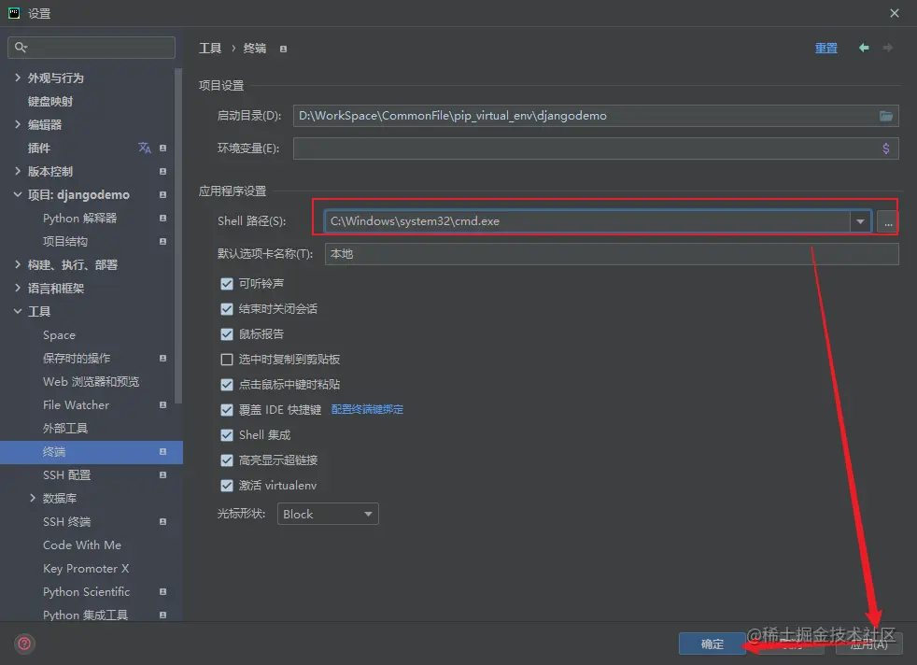Click the 应用(A) button
Viewport: 917px width, 665px height.
(869, 644)
